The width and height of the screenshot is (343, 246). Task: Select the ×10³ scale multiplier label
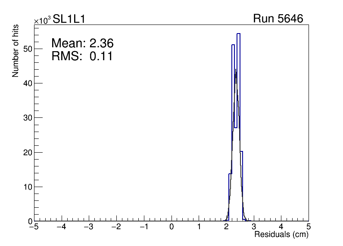43,20
